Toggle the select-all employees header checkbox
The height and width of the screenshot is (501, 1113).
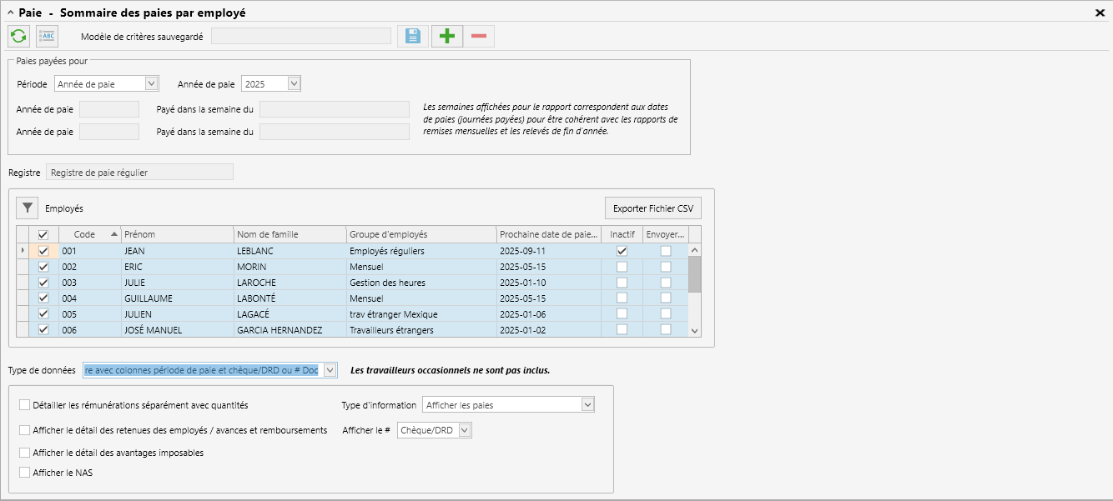pyautogui.click(x=43, y=234)
